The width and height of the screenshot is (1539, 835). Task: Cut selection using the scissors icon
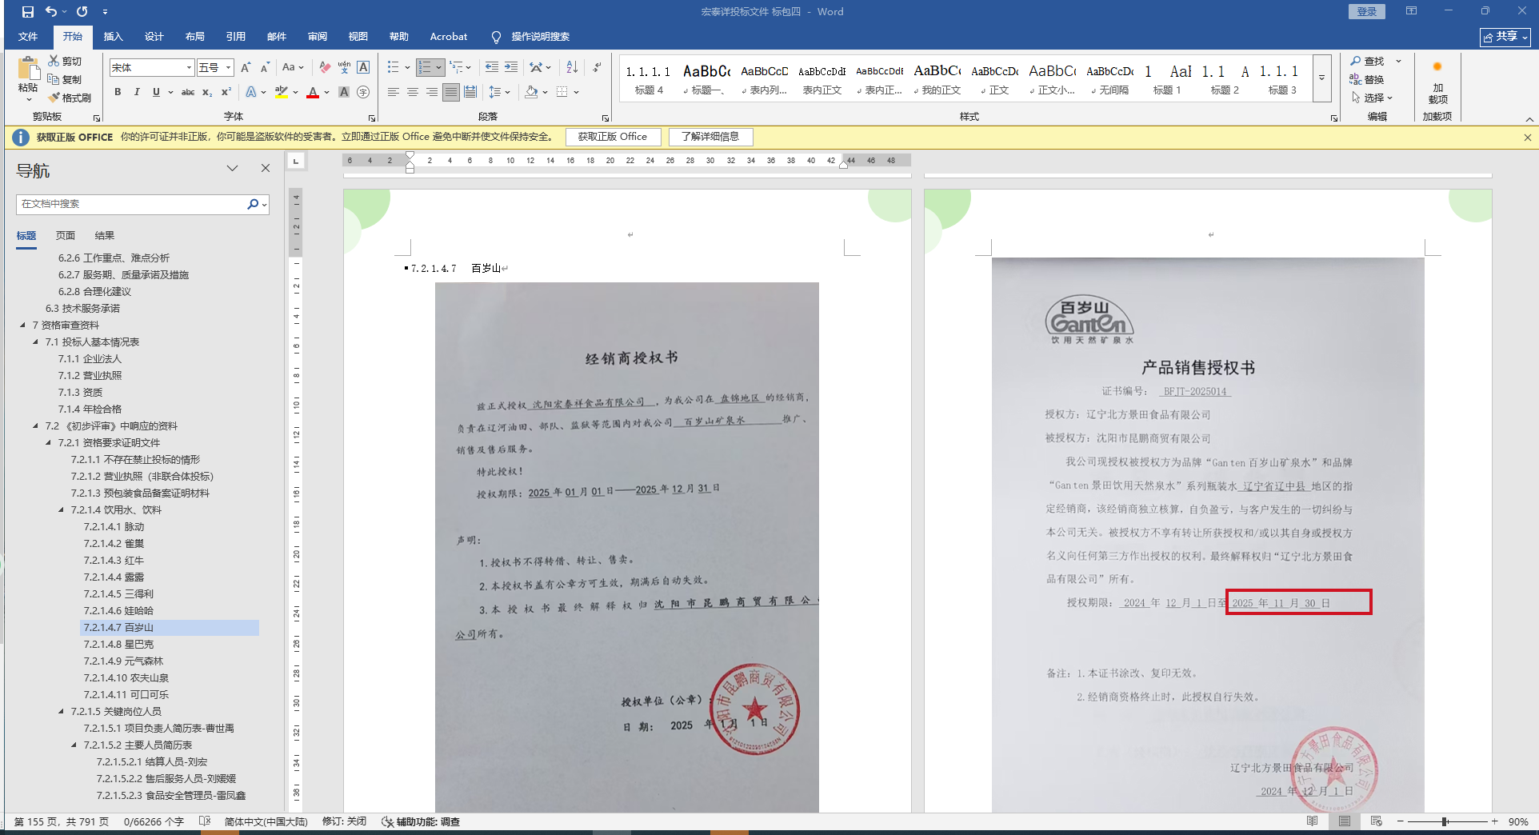click(x=66, y=61)
